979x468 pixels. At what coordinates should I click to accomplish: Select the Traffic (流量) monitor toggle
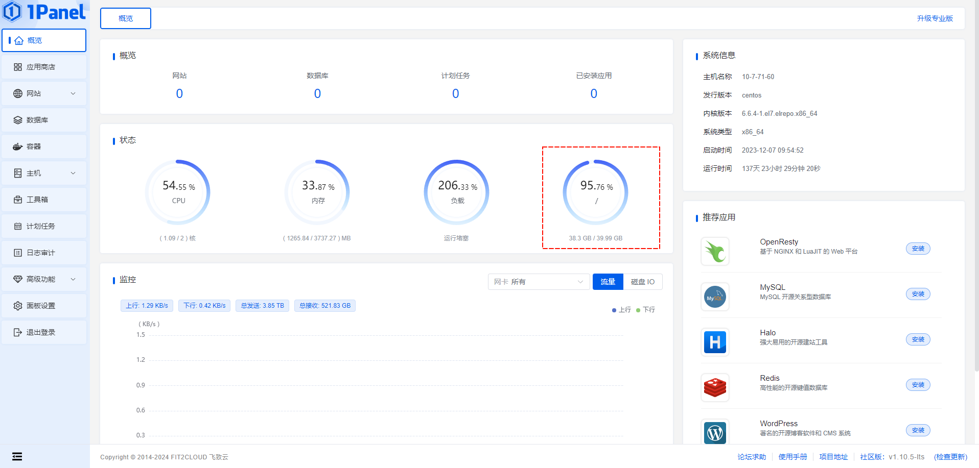pyautogui.click(x=608, y=282)
